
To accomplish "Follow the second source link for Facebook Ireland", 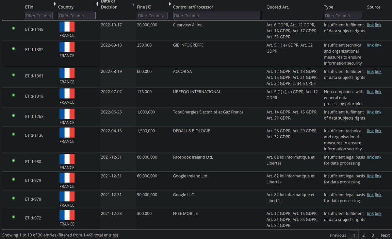I will coord(378,157).
